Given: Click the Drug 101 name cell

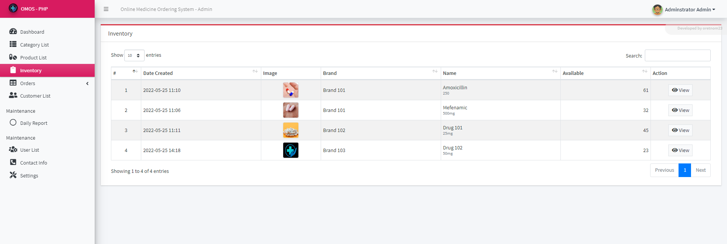Looking at the screenshot, I should [501, 130].
